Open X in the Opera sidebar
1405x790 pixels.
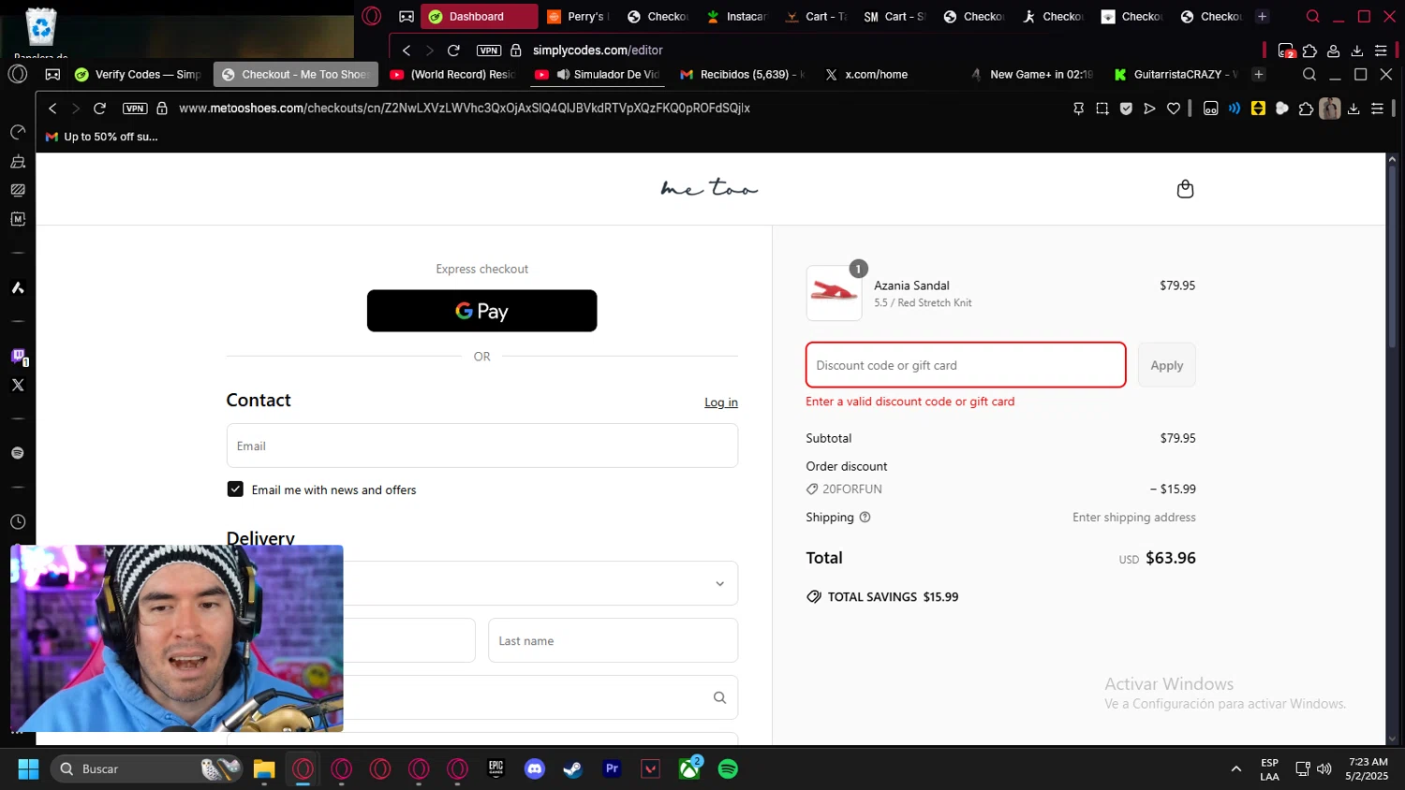coord(18,385)
